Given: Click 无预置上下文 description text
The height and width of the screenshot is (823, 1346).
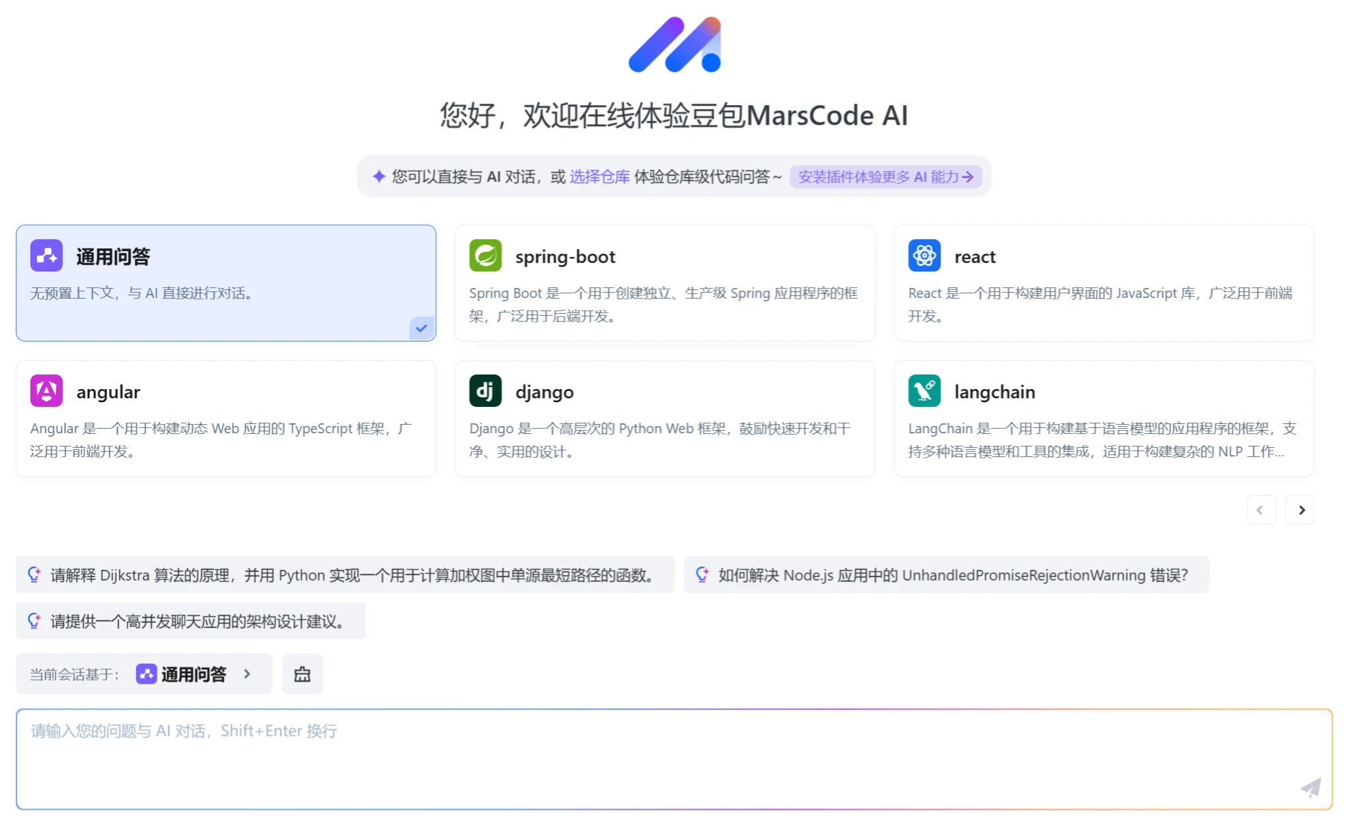Looking at the screenshot, I should pos(141,293).
